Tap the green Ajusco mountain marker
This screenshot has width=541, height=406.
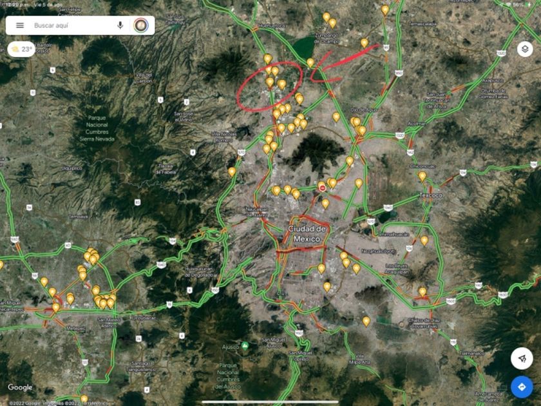(x=245, y=345)
